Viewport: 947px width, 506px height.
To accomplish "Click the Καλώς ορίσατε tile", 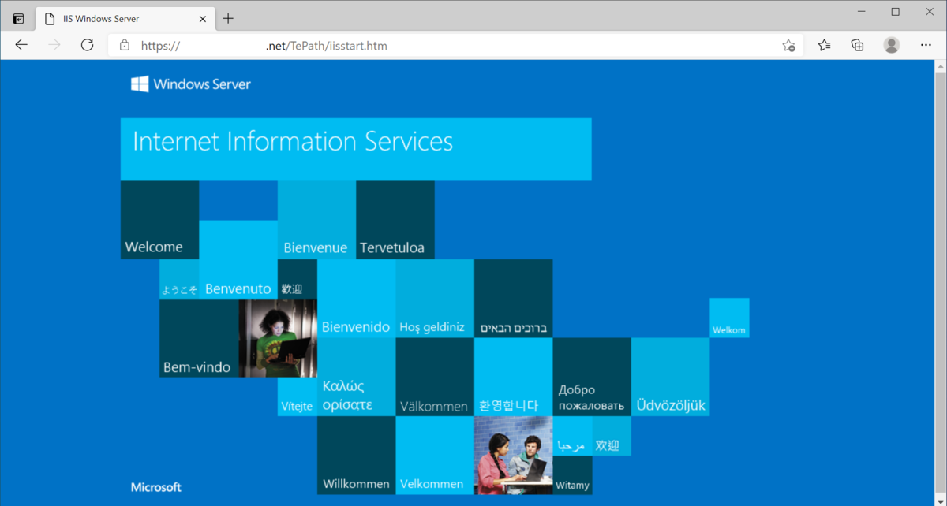I will pos(356,378).
